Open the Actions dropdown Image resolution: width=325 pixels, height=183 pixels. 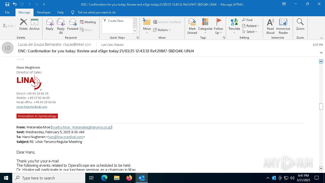point(162,30)
